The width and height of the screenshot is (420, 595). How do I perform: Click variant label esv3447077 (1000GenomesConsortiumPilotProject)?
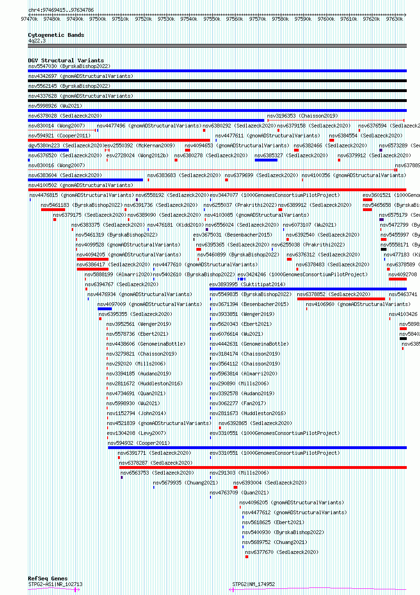point(274,195)
